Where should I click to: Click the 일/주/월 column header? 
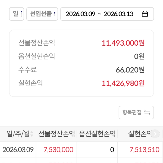coord(18,134)
